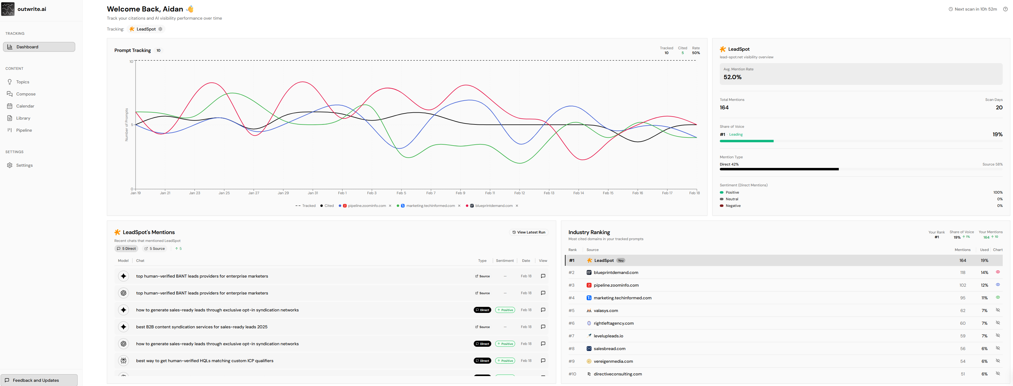Image resolution: width=1013 pixels, height=386 pixels.
Task: Remove pipeline.zoominfo.com from chart legend
Action: (x=390, y=205)
